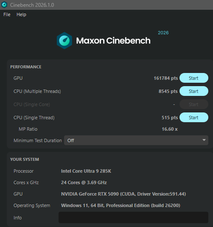This screenshot has width=213, height=227.
Task: Select the 161784 pts GPU score
Action: (x=165, y=78)
